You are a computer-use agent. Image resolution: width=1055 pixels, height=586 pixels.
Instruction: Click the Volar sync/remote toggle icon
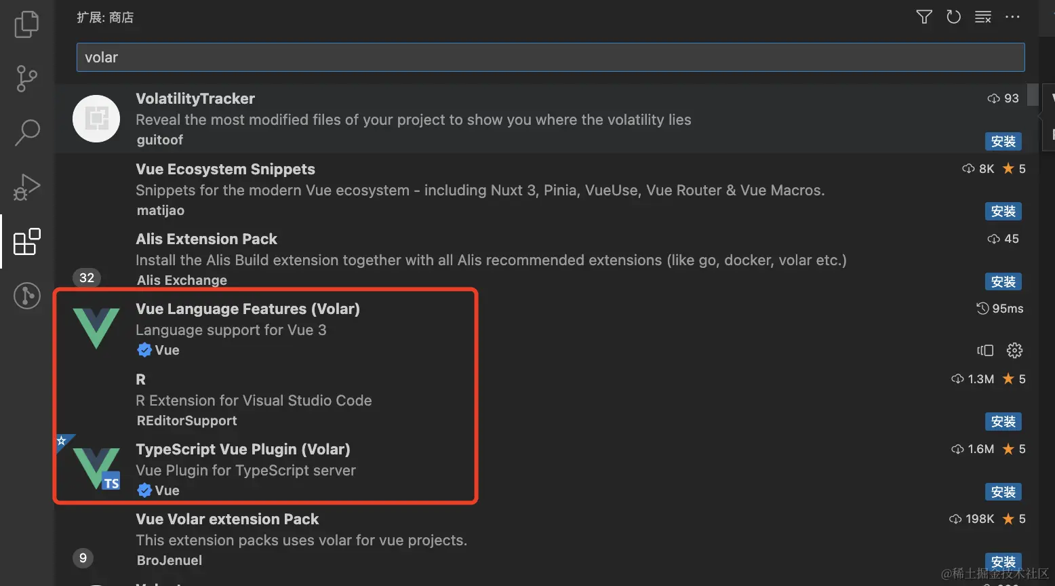985,350
